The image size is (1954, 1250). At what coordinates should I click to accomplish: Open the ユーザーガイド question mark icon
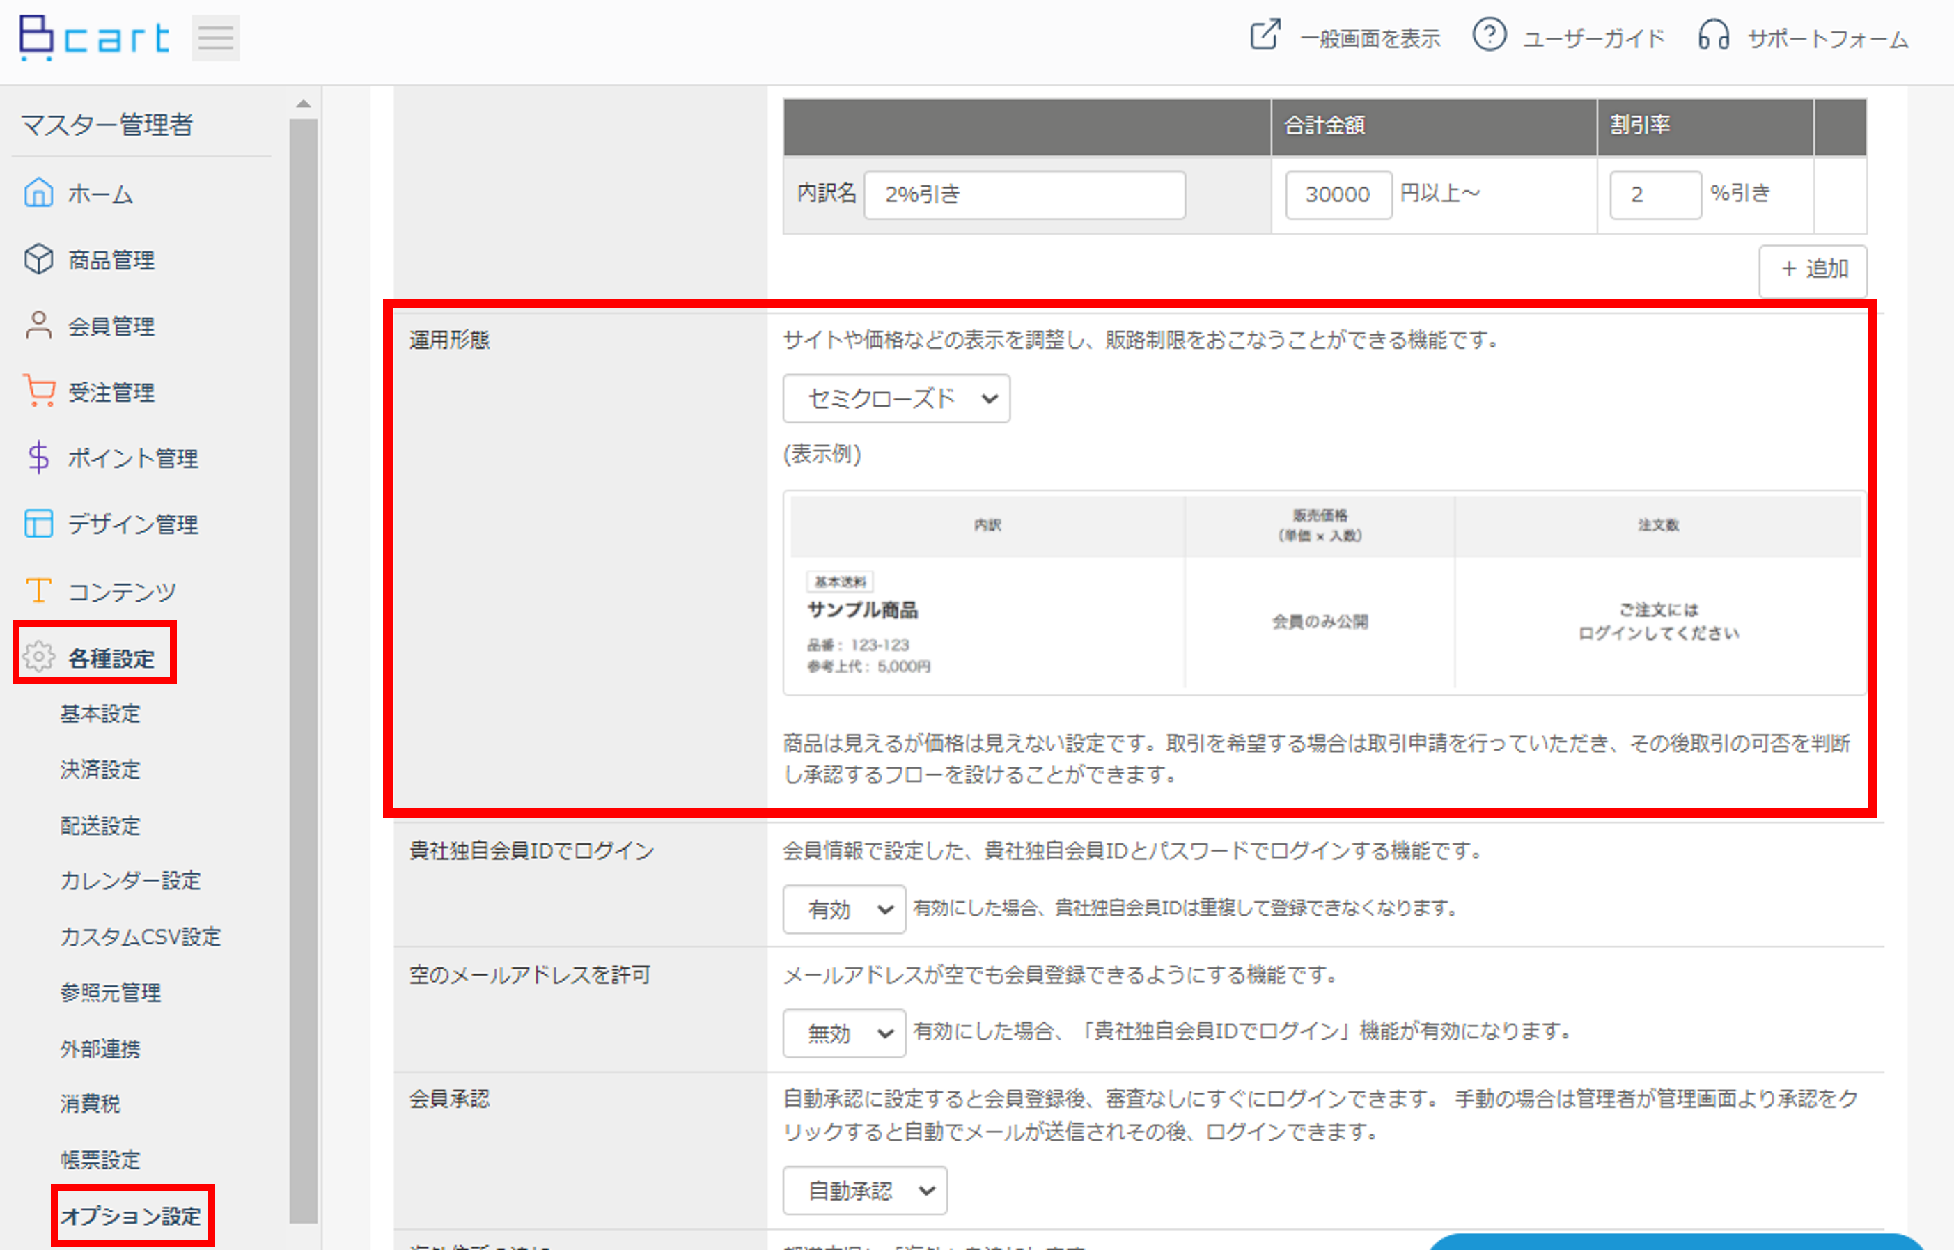[x=1490, y=35]
